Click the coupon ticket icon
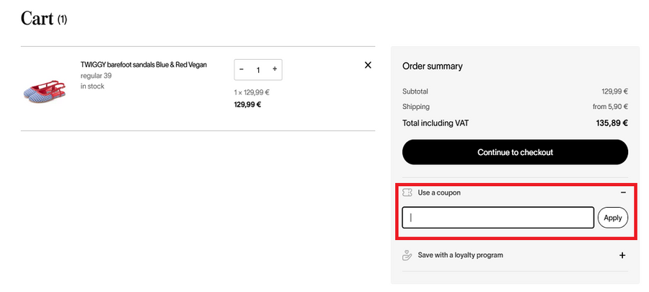 click(407, 193)
